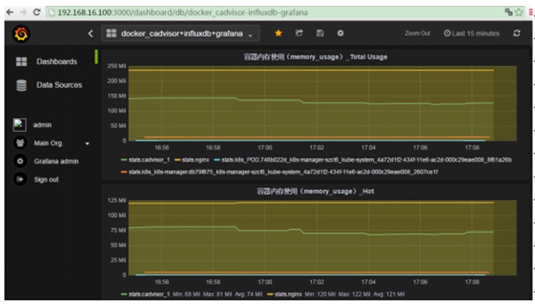Open Grafana admin menu item

point(56,161)
